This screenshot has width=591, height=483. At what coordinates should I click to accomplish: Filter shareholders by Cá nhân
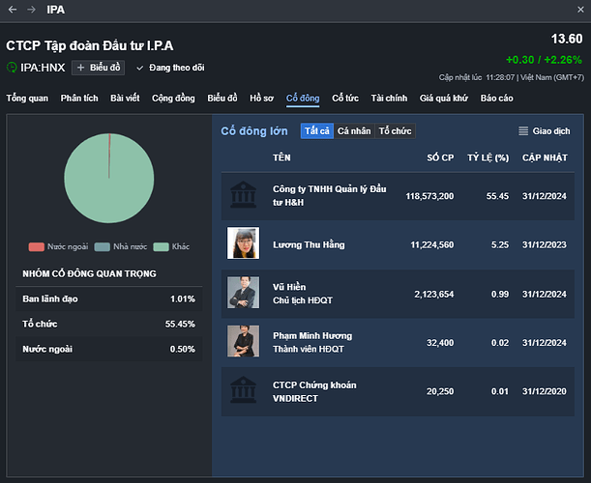click(x=353, y=131)
